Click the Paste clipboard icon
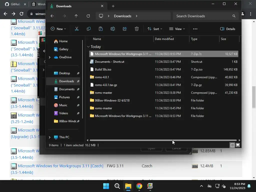The height and width of the screenshot is (192, 256). tap(101, 29)
